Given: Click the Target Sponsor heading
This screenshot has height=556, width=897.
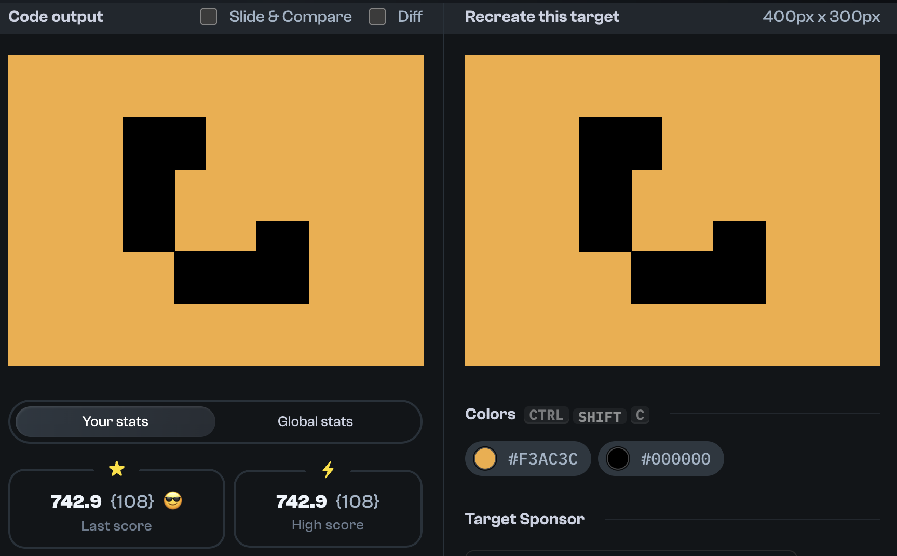Looking at the screenshot, I should 525,519.
